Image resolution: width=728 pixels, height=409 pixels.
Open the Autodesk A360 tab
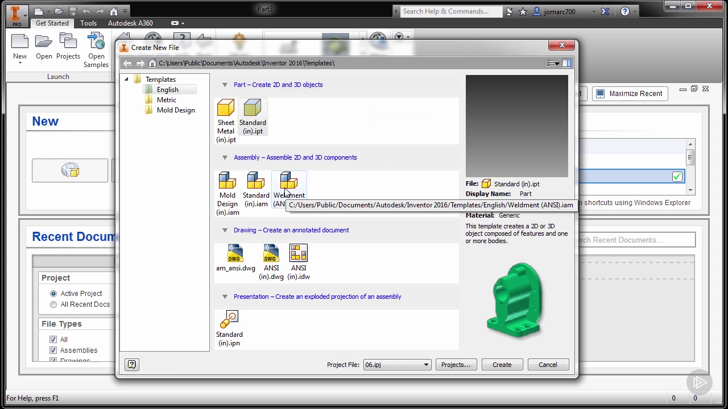pyautogui.click(x=130, y=23)
